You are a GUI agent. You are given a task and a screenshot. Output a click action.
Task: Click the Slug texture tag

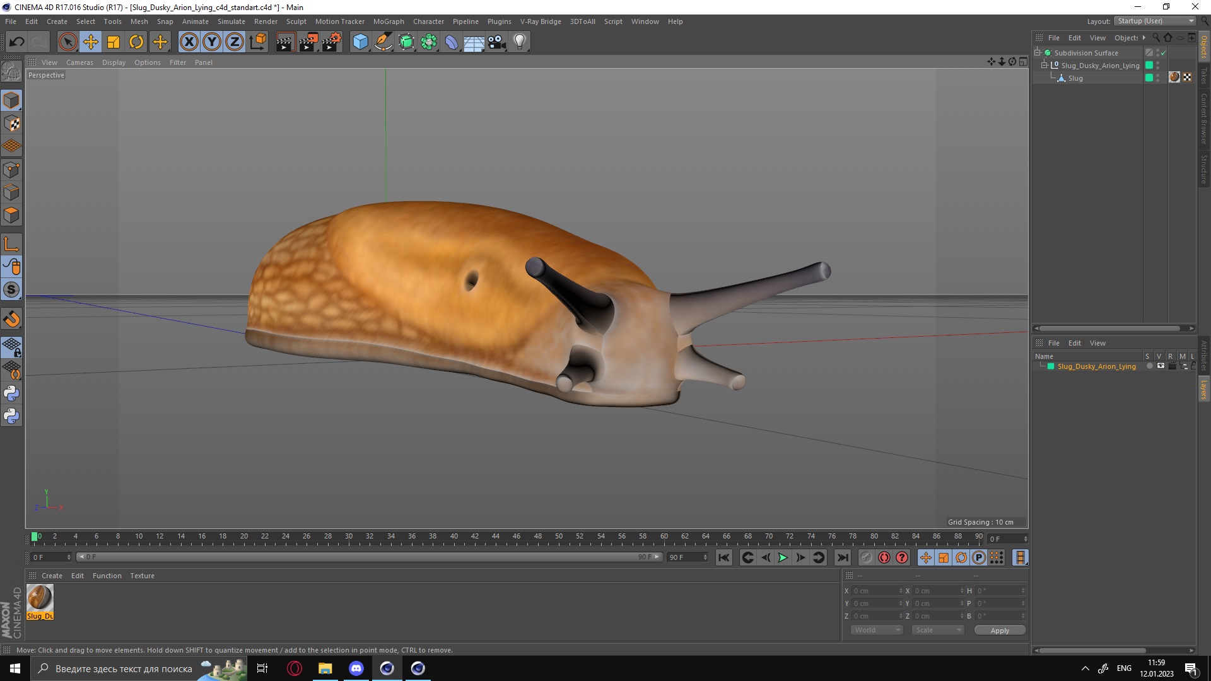(x=1174, y=77)
